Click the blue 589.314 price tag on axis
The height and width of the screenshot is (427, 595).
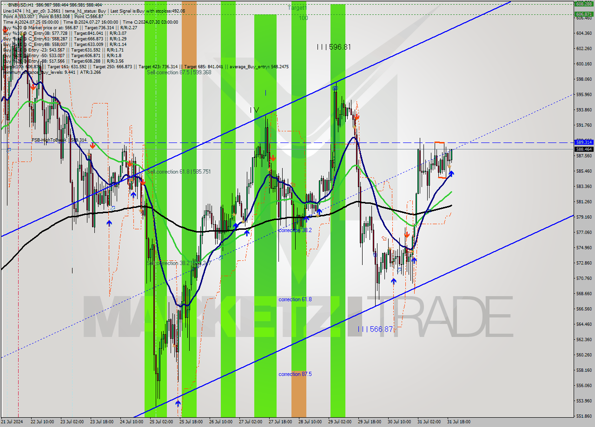(x=583, y=142)
